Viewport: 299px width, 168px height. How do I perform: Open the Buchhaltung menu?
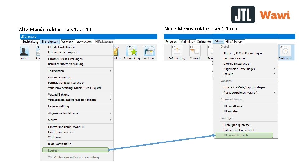[x=30, y=41]
